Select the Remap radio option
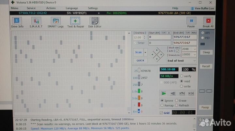Image resolution: width=235 pixels, height=131 pixels. [x=162, y=105]
